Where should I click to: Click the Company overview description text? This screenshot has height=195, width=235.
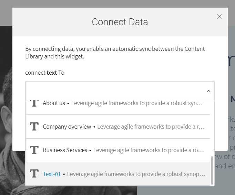[151, 127]
